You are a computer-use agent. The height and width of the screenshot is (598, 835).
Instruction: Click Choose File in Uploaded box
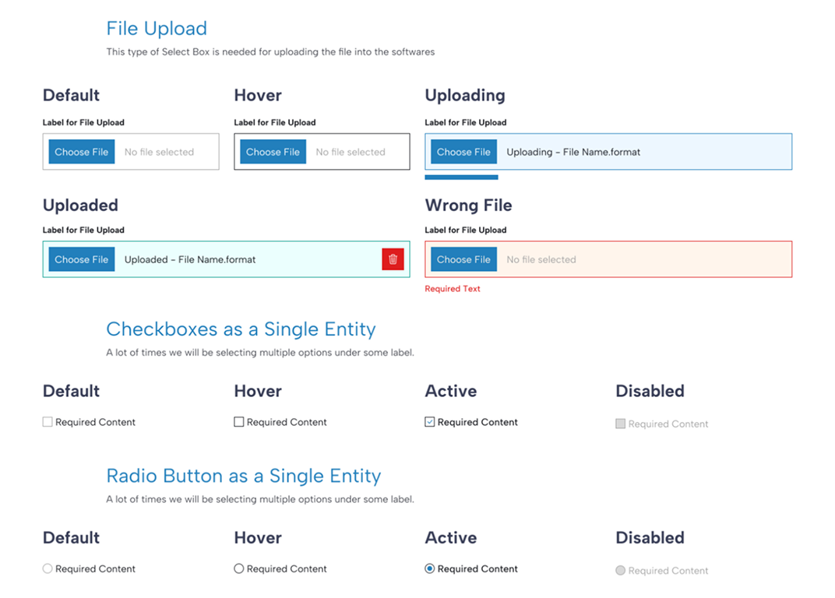(82, 259)
